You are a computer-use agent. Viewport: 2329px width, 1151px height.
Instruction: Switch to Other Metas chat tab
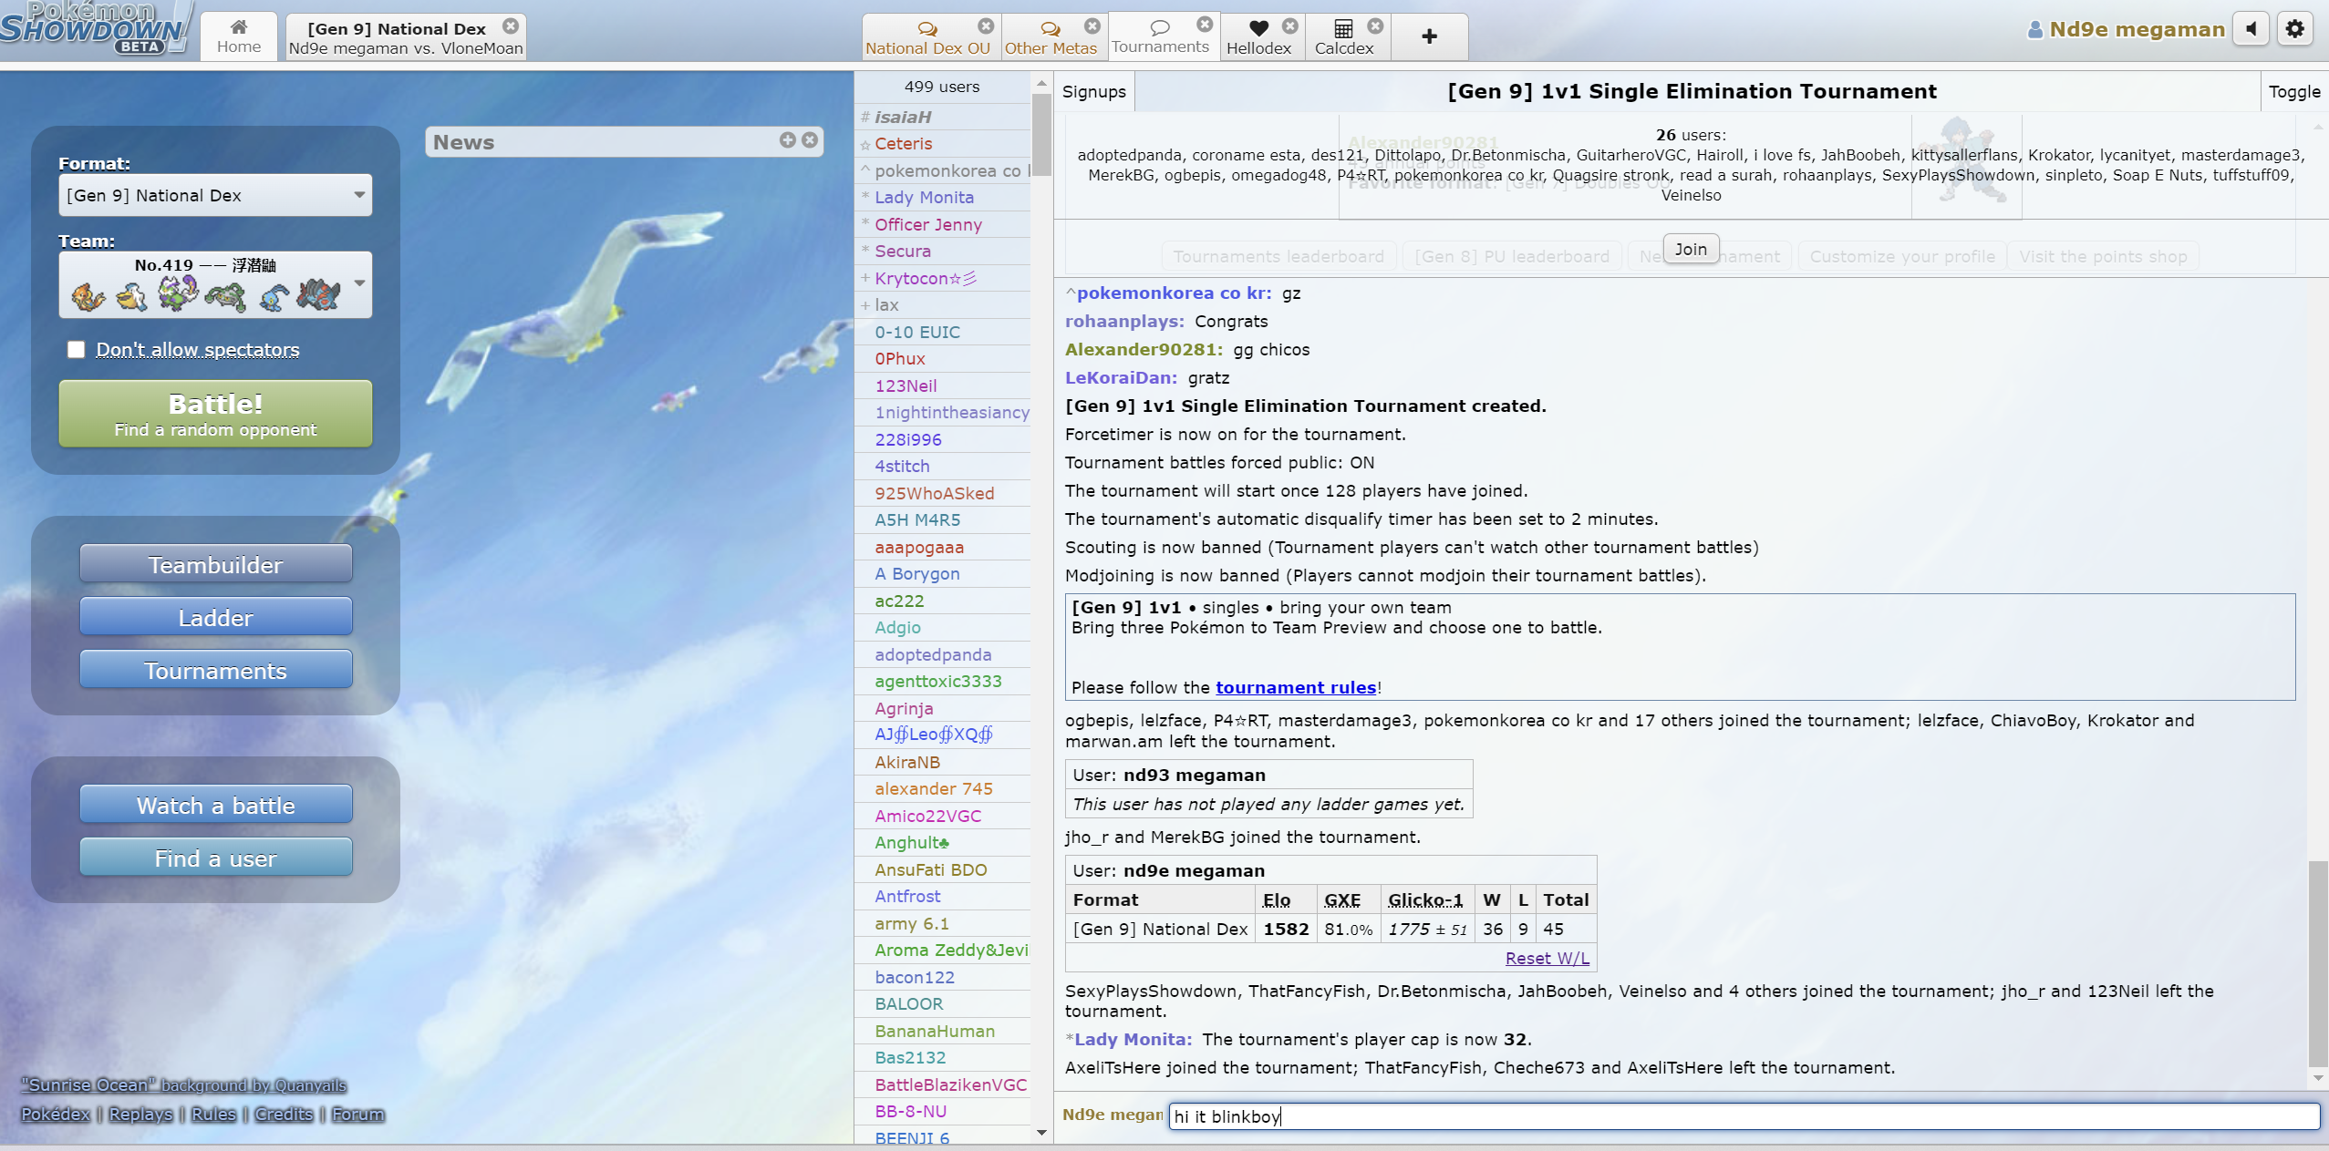1051,37
